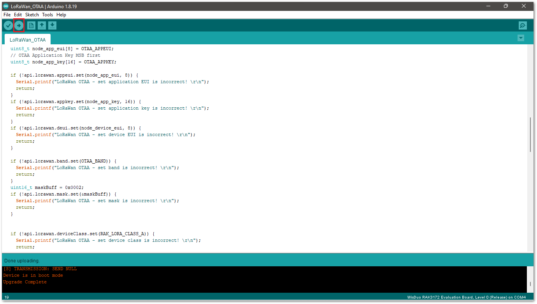Create a new sketch with New icon

pos(31,25)
